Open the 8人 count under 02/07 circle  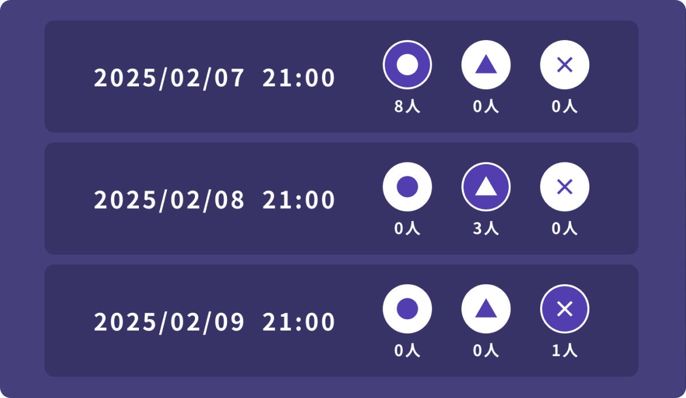pyautogui.click(x=407, y=107)
